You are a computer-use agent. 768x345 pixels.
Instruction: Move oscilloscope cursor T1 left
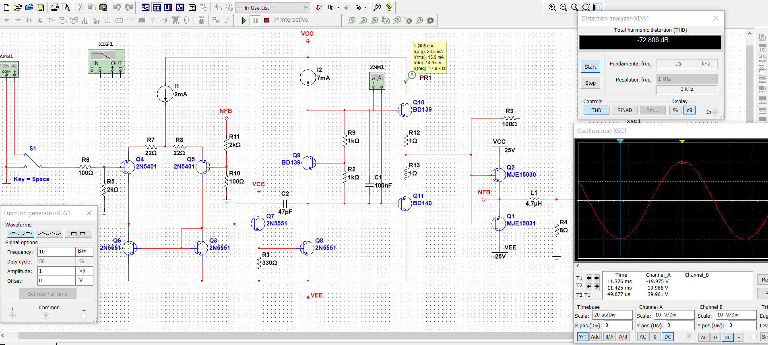[589, 278]
